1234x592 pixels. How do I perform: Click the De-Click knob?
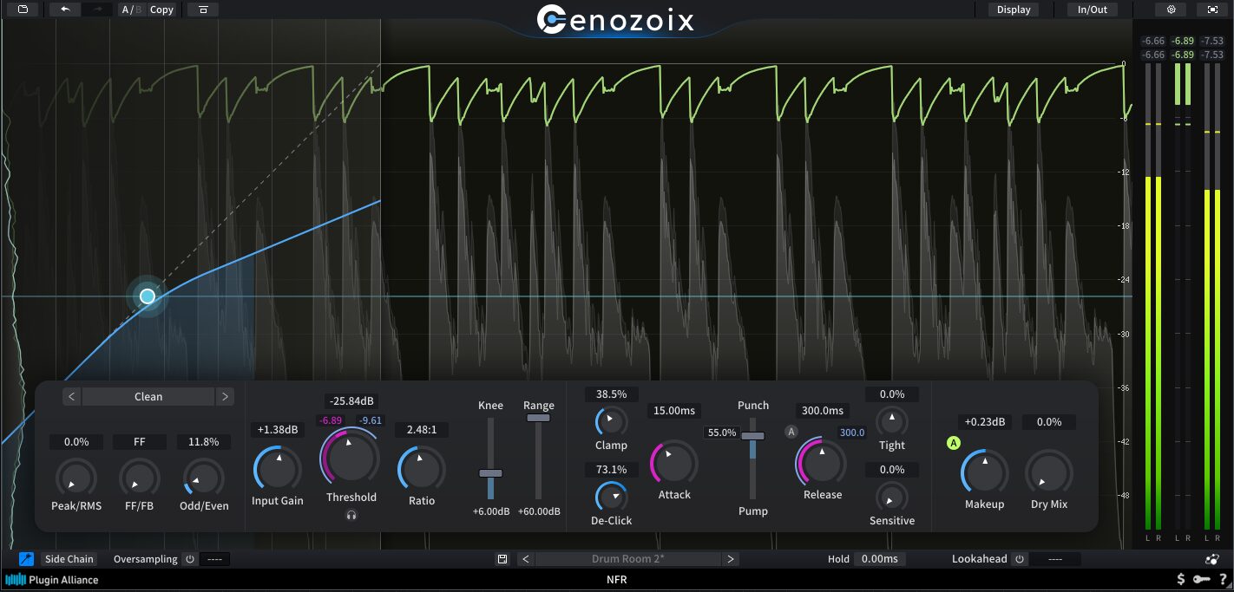click(x=611, y=497)
